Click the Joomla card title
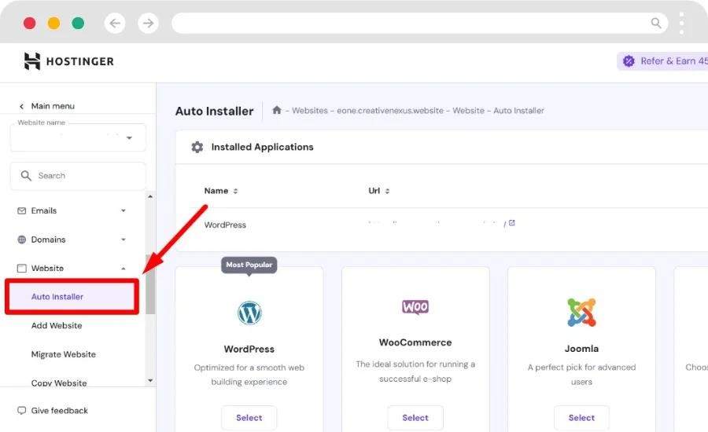 click(581, 349)
